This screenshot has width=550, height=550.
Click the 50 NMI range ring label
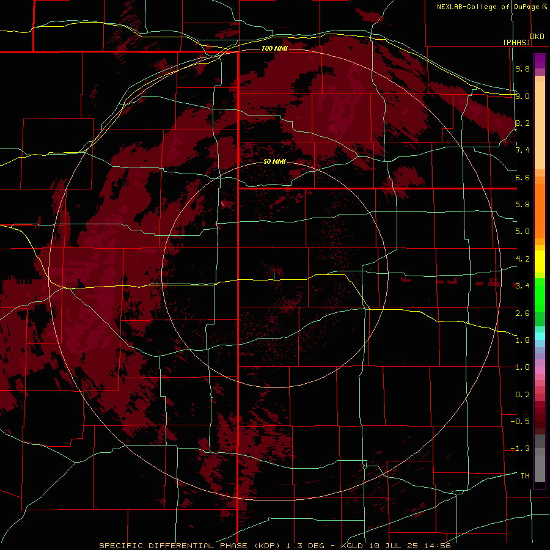[x=274, y=161]
